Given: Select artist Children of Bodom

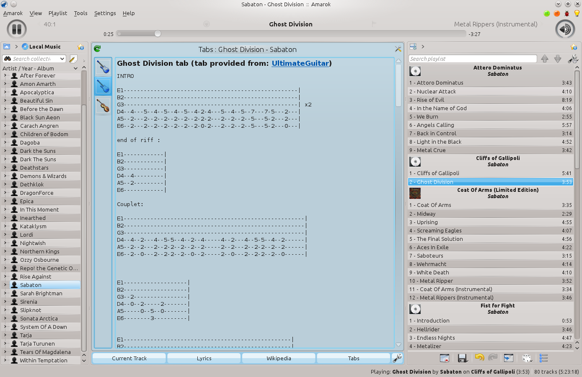Looking at the screenshot, I should (44, 134).
